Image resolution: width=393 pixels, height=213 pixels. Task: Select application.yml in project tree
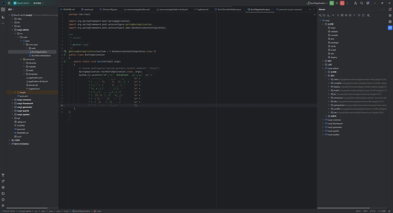point(35,78)
